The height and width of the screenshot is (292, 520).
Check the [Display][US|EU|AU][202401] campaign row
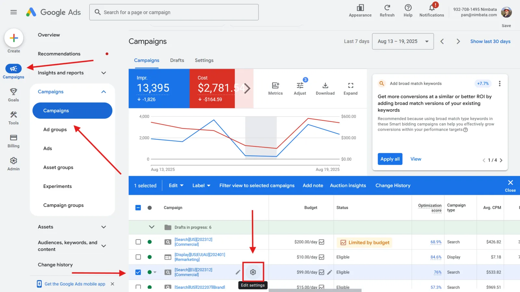pyautogui.click(x=138, y=257)
